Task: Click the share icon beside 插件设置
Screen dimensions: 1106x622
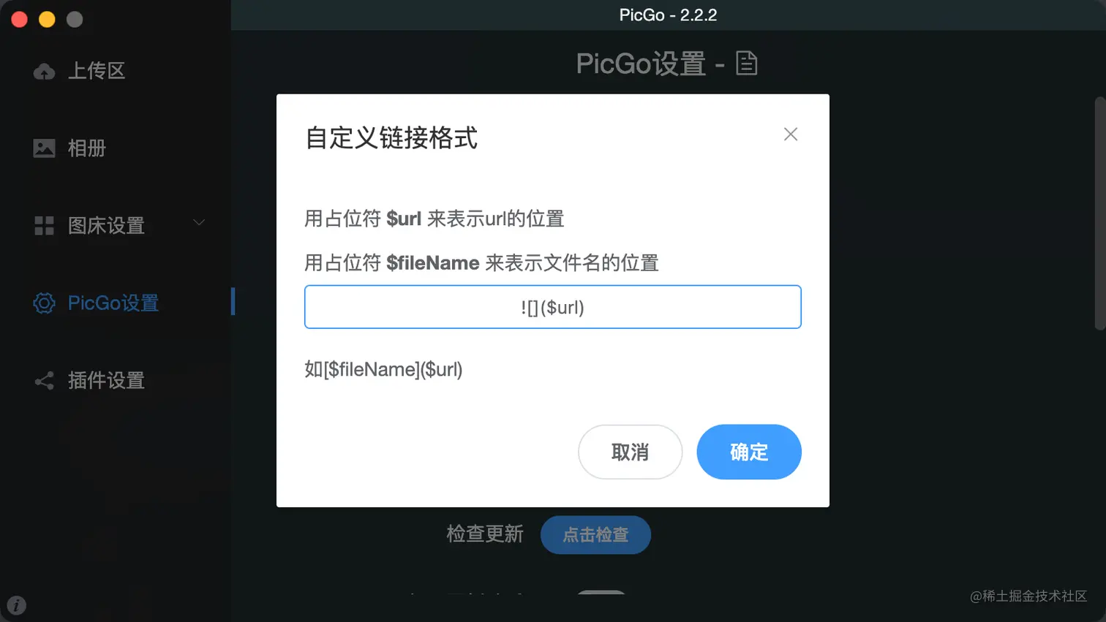Action: (x=44, y=381)
